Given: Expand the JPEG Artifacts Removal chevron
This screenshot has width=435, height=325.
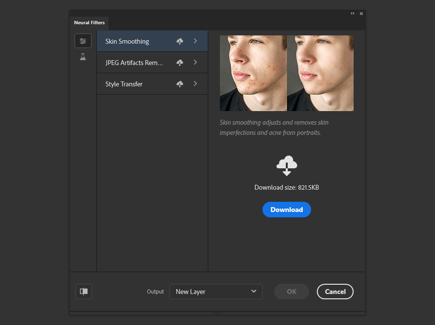Looking at the screenshot, I should click(195, 62).
